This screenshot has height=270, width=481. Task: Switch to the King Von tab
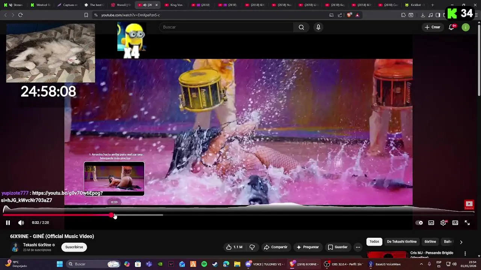coord(174,5)
